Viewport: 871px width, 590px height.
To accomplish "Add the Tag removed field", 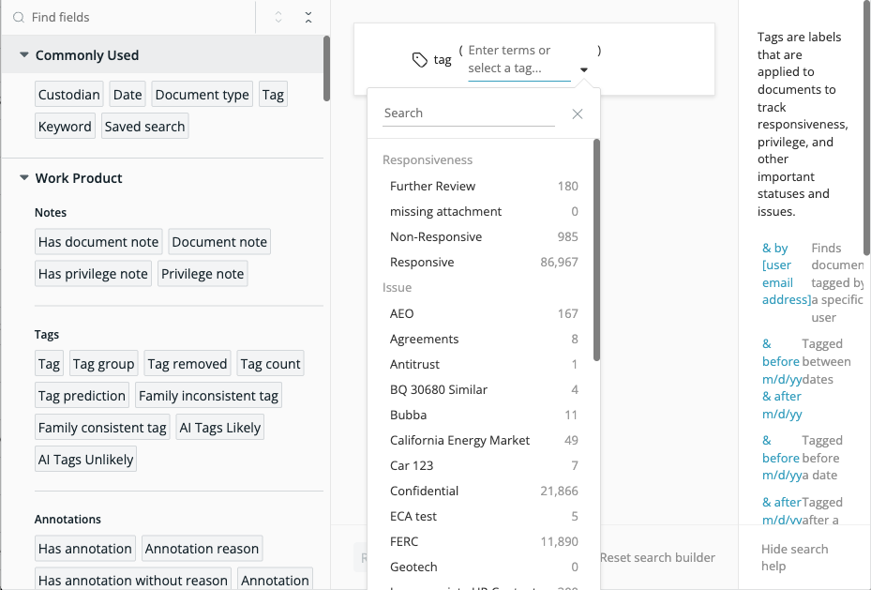I will [x=188, y=363].
